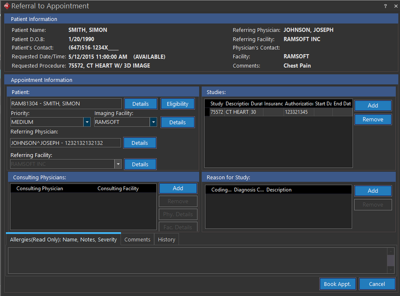The image size is (400, 296).
Task: Add a consulting physician
Action: click(178, 188)
